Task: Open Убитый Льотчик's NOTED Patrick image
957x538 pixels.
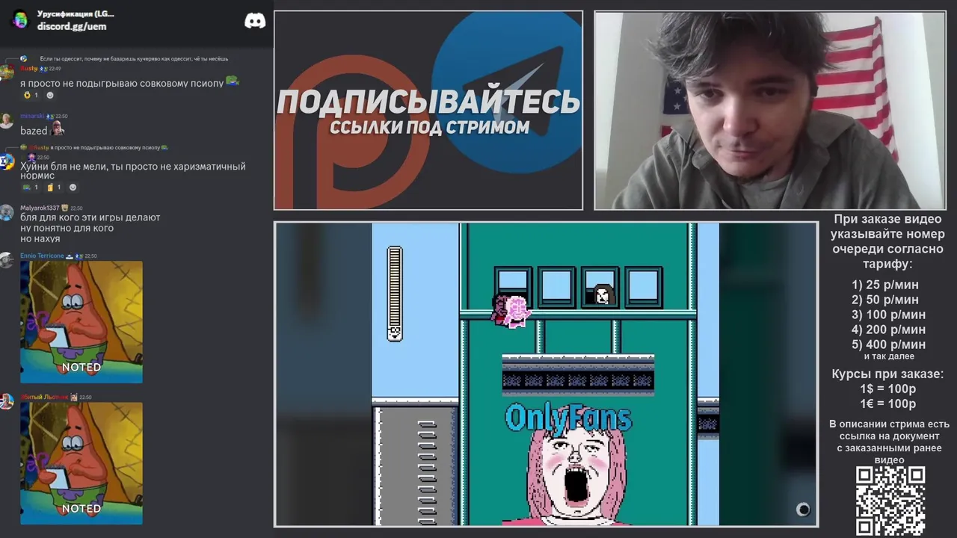Action: tap(81, 463)
